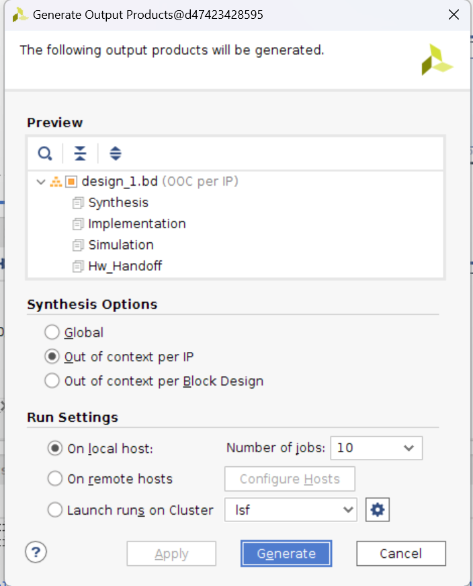Choose the On remote hosts option
Image resolution: width=473 pixels, height=586 pixels.
(55, 479)
